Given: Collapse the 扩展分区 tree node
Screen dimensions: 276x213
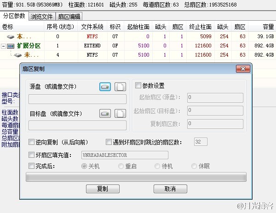Looking at the screenshot, I should point(4,46).
